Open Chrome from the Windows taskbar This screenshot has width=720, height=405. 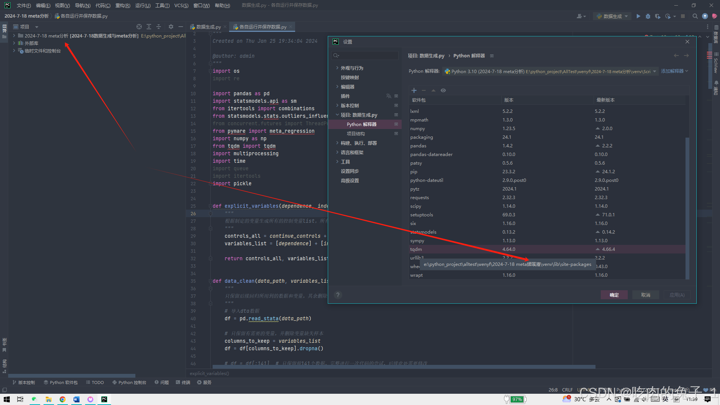pyautogui.click(x=62, y=399)
